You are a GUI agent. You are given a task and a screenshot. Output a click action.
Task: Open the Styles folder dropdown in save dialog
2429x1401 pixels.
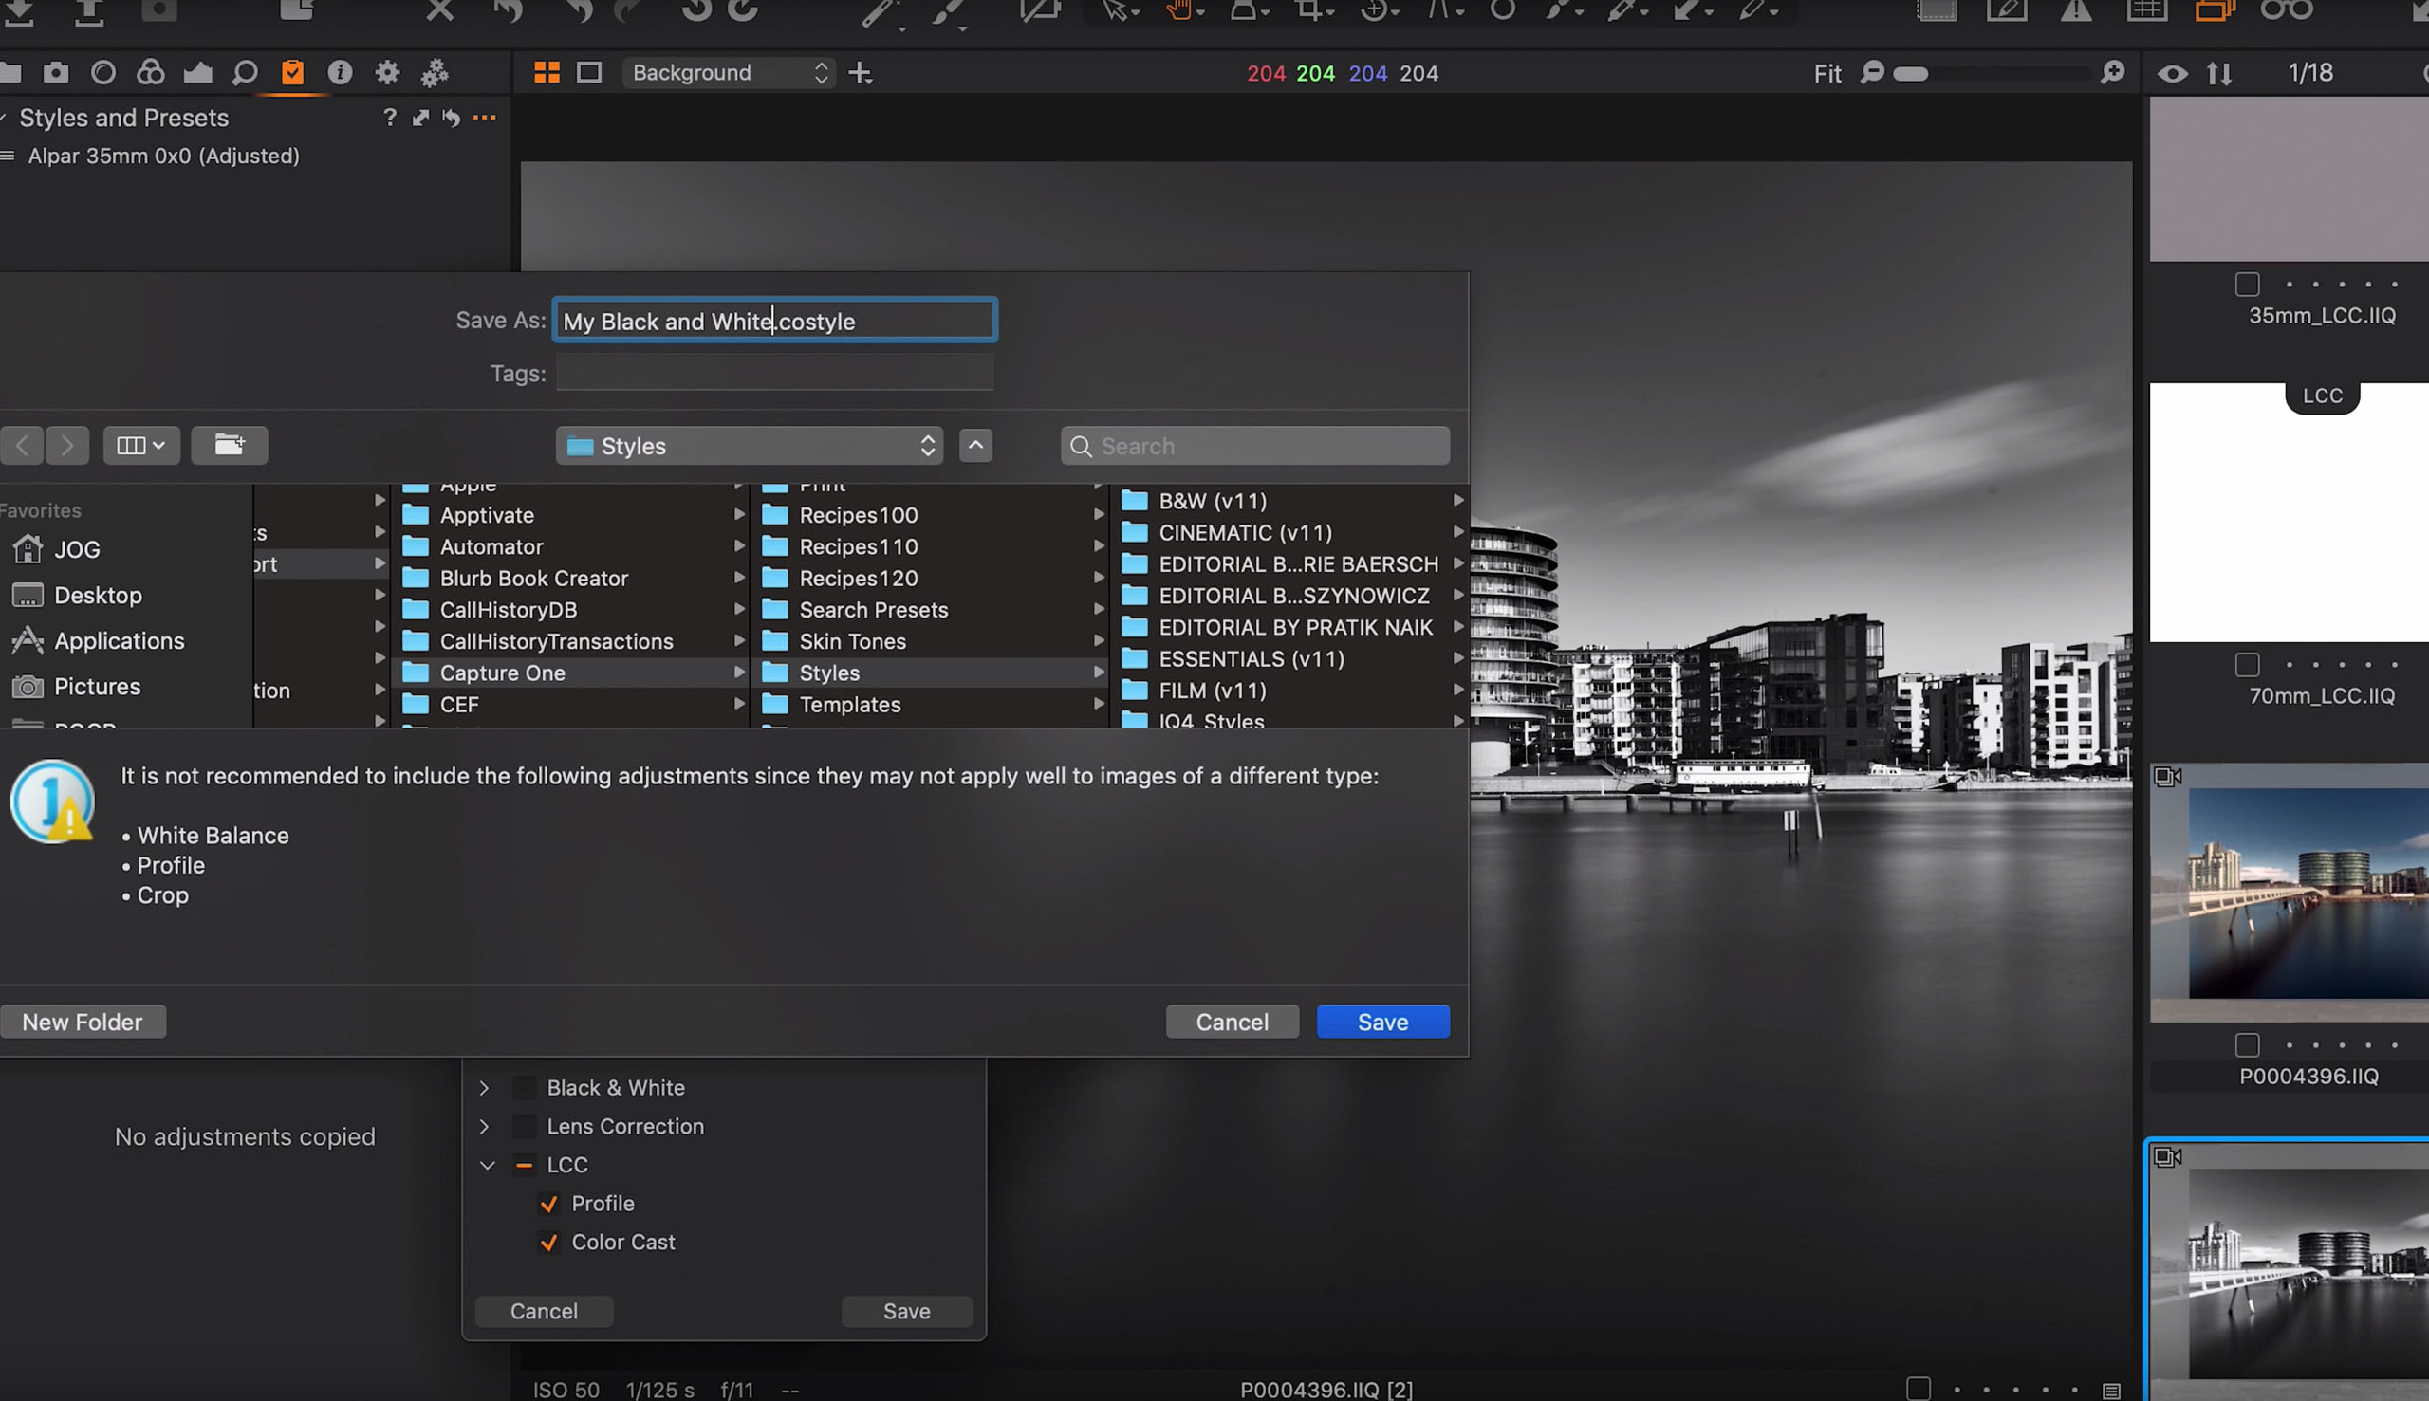[x=749, y=446]
